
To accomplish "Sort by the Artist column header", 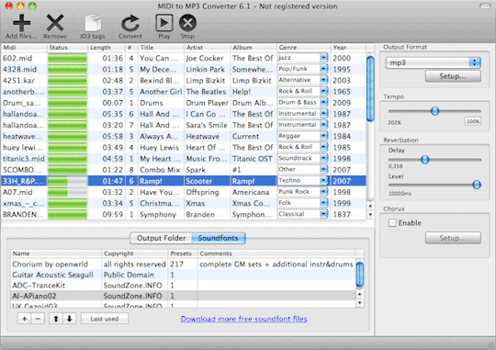I will click(208, 48).
